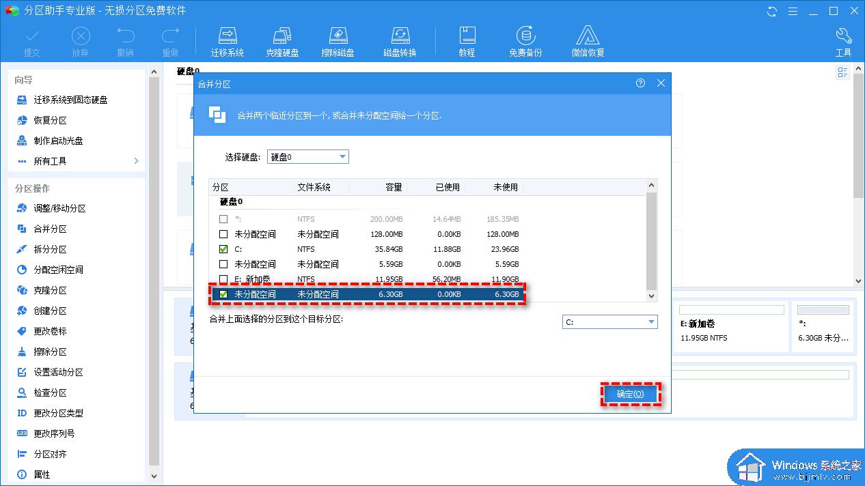Click the 确定(O) button
The height and width of the screenshot is (486, 865).
tap(631, 394)
